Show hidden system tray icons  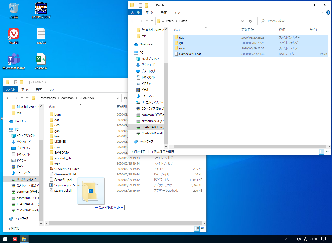tap(287, 239)
